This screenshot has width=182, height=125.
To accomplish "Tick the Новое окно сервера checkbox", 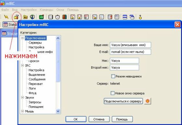I will pos(112,93).
